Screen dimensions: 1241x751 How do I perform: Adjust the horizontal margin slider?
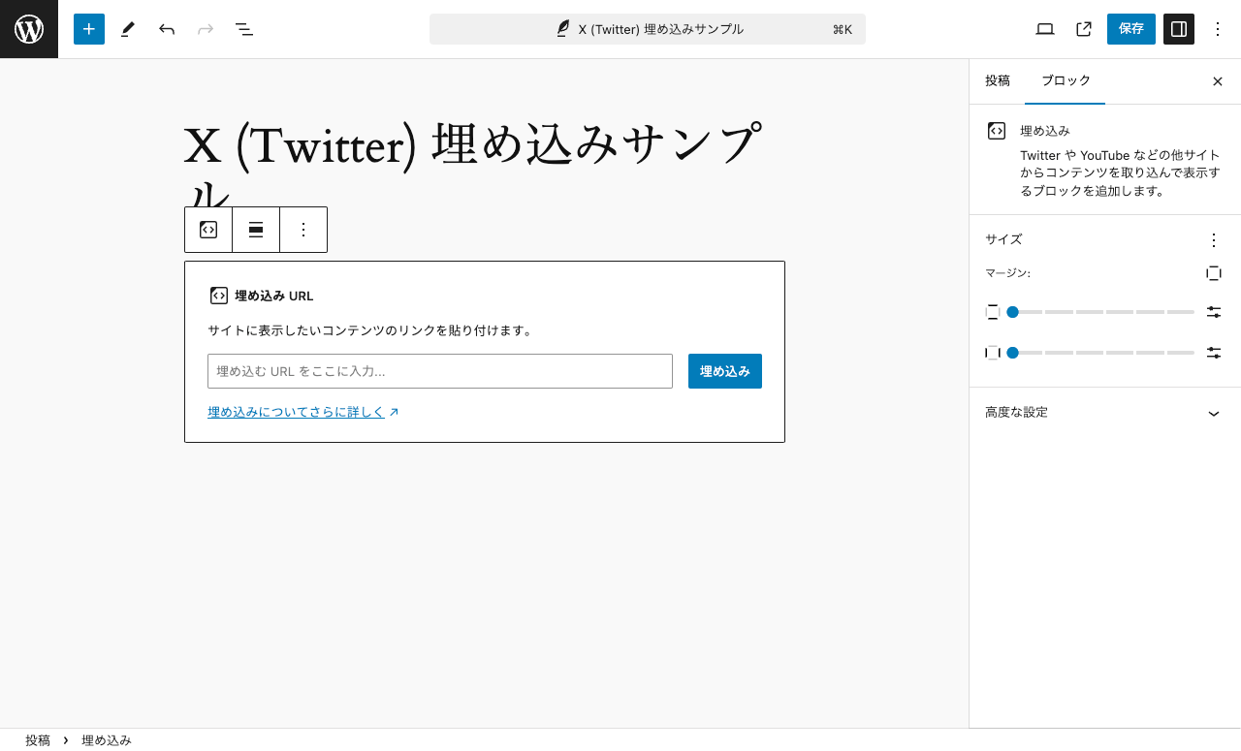click(x=1100, y=353)
